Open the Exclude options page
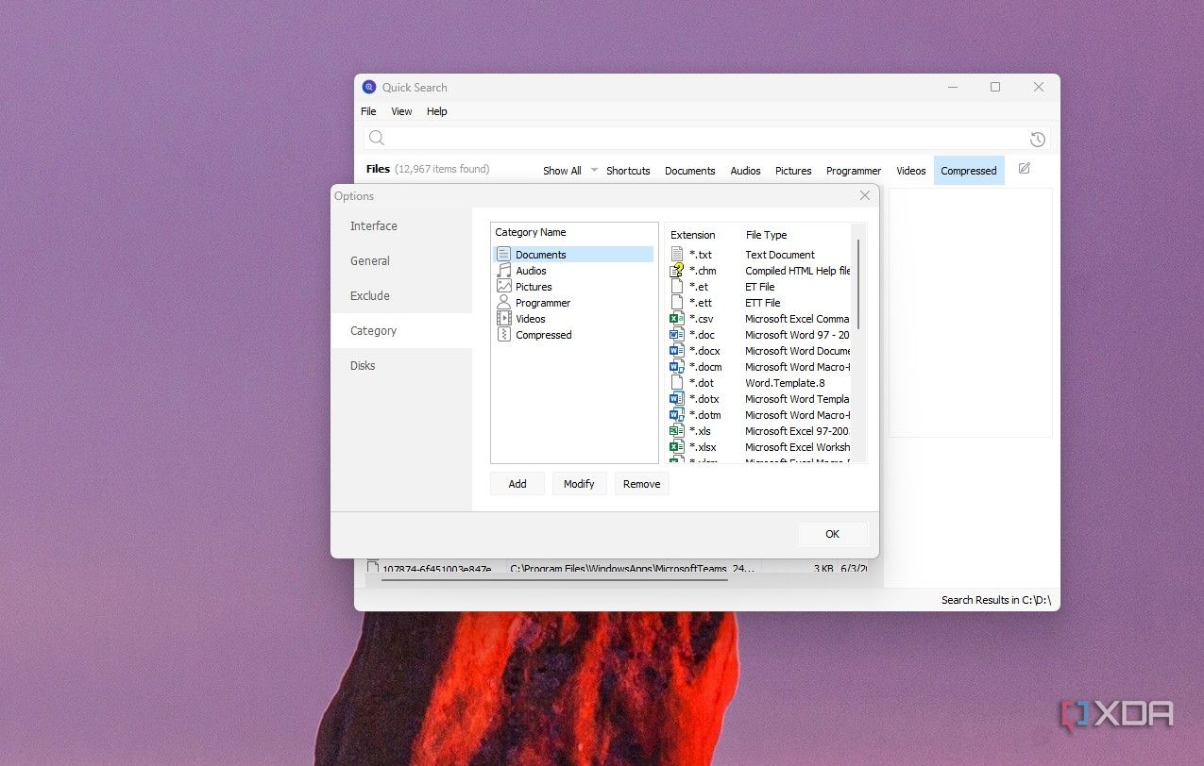Screen dimensions: 1204x766 click(401, 296)
